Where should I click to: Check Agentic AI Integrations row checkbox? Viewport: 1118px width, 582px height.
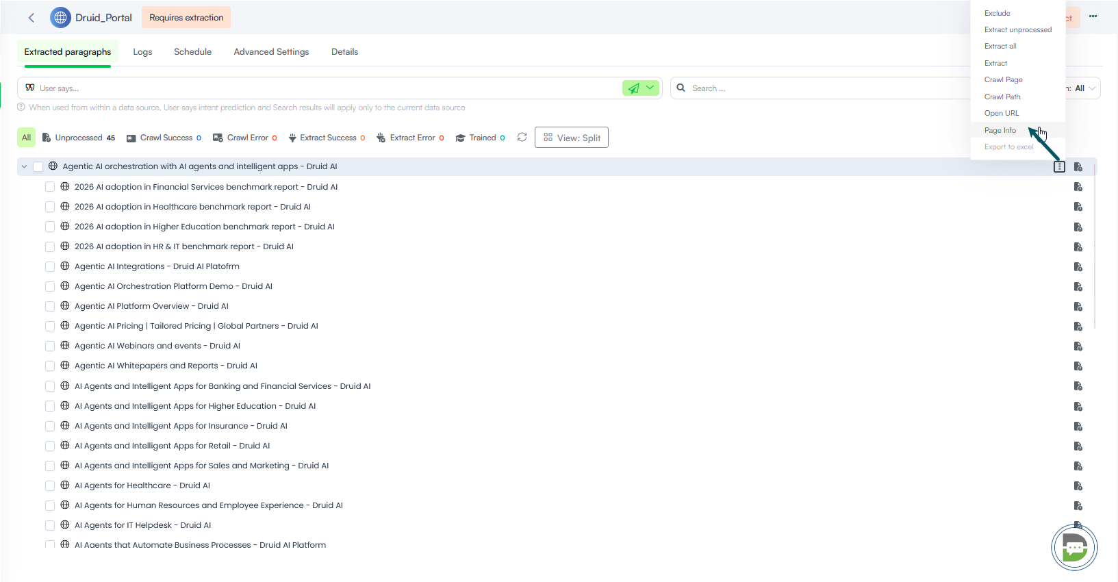[x=50, y=266]
